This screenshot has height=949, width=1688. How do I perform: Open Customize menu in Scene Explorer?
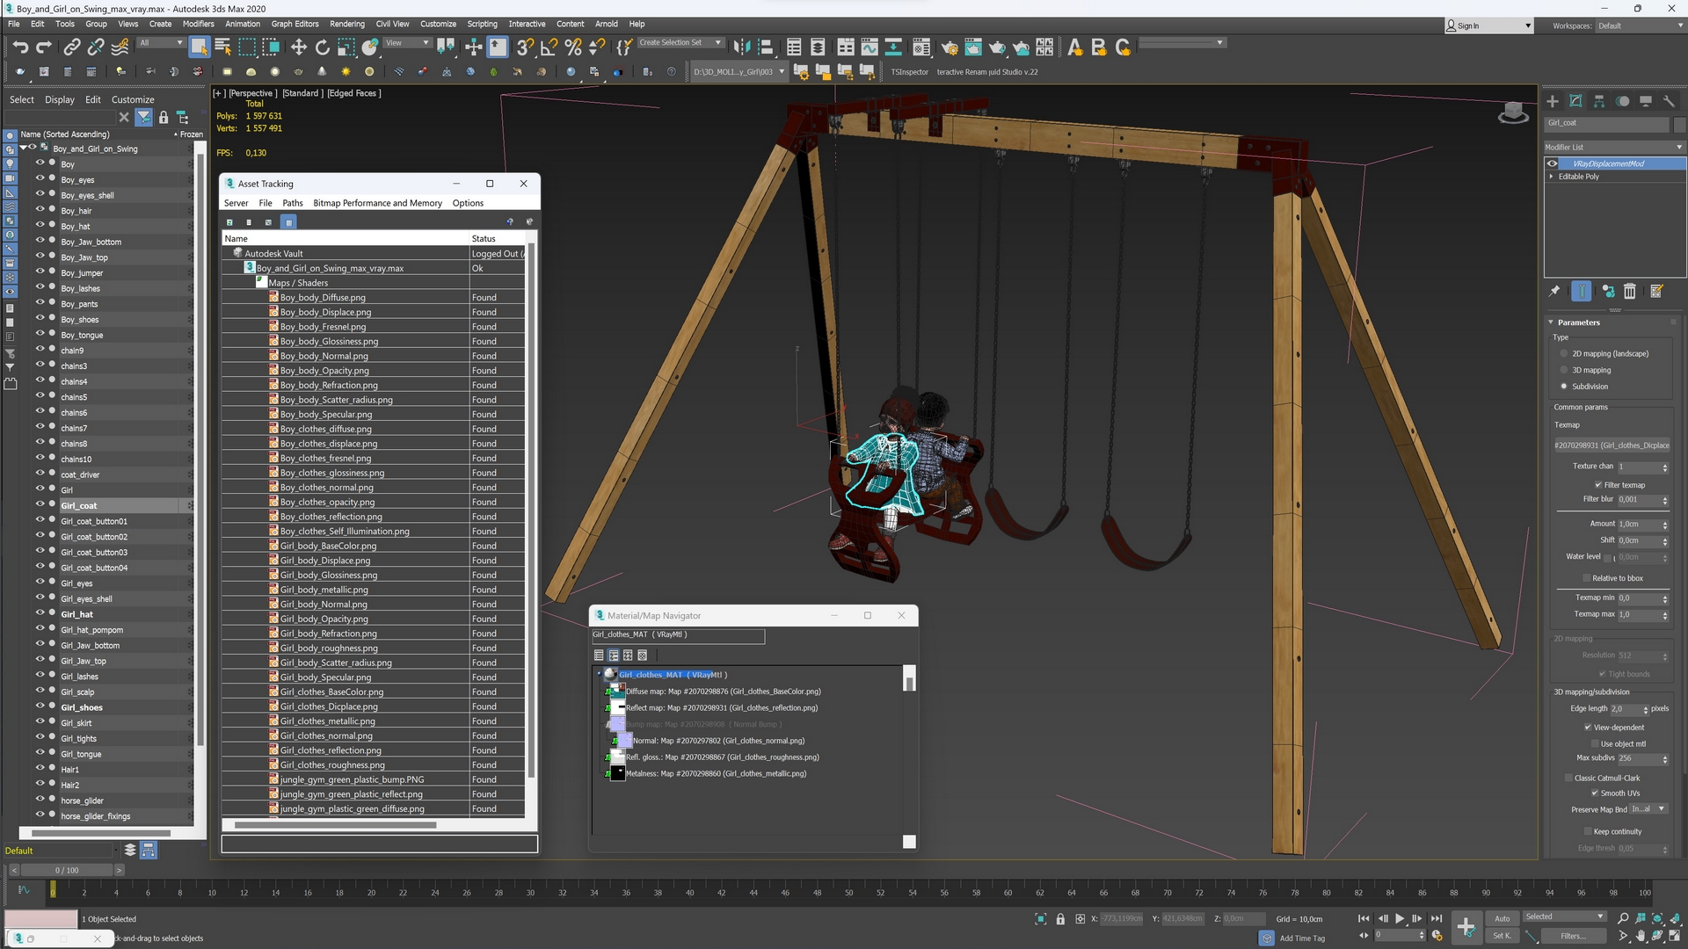coord(133,99)
